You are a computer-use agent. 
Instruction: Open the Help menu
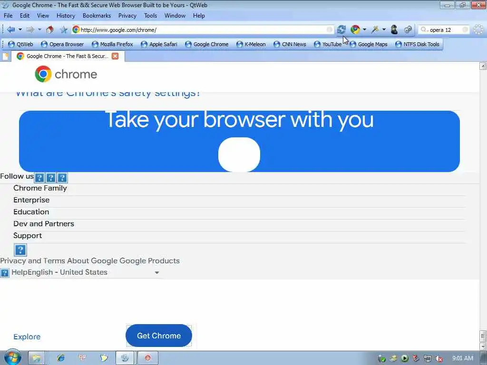click(199, 16)
